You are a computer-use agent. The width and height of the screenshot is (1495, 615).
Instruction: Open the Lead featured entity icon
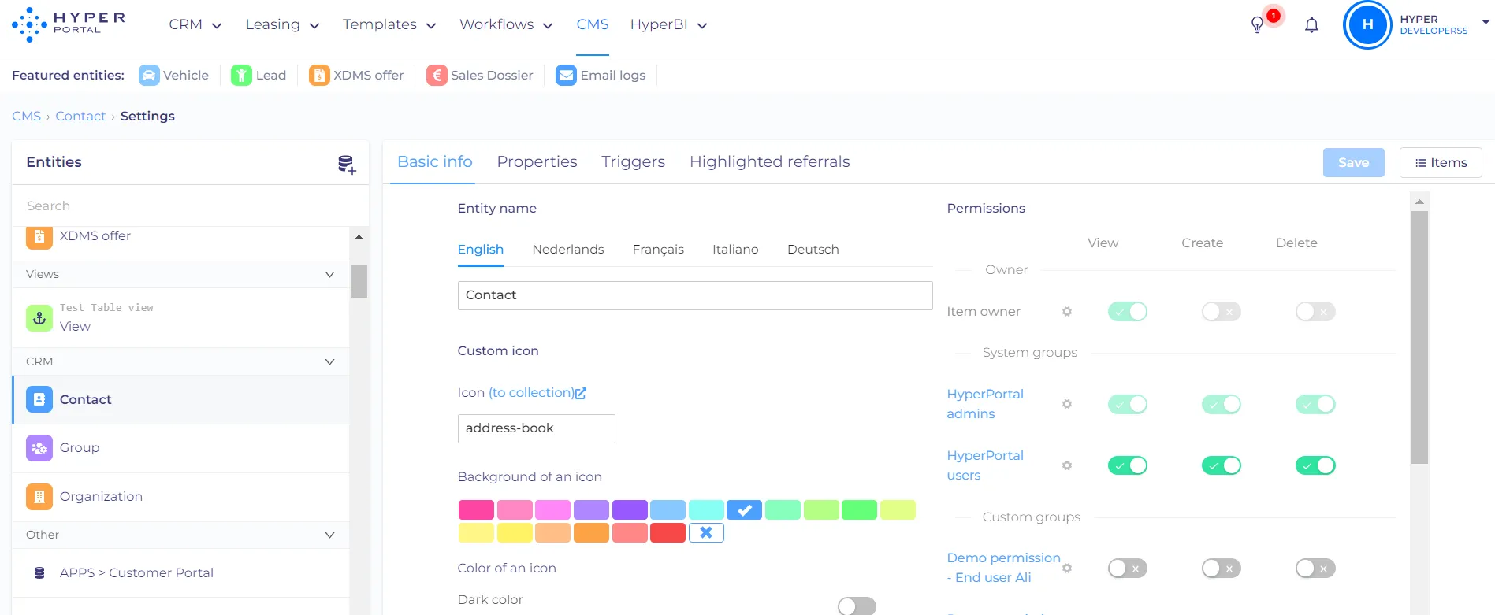[241, 75]
